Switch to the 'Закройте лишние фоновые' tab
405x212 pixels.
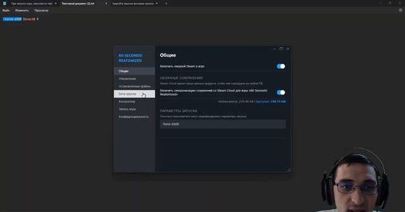(x=135, y=3)
